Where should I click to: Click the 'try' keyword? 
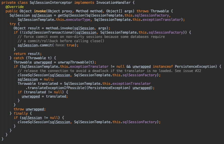13,24
